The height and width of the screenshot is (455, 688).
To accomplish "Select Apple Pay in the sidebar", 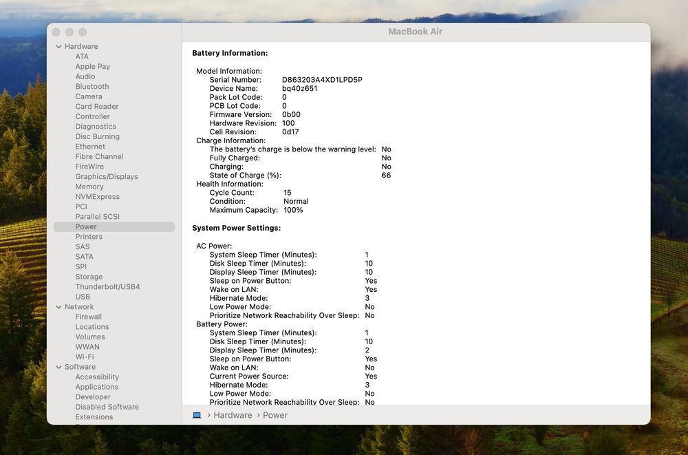I will coord(93,66).
